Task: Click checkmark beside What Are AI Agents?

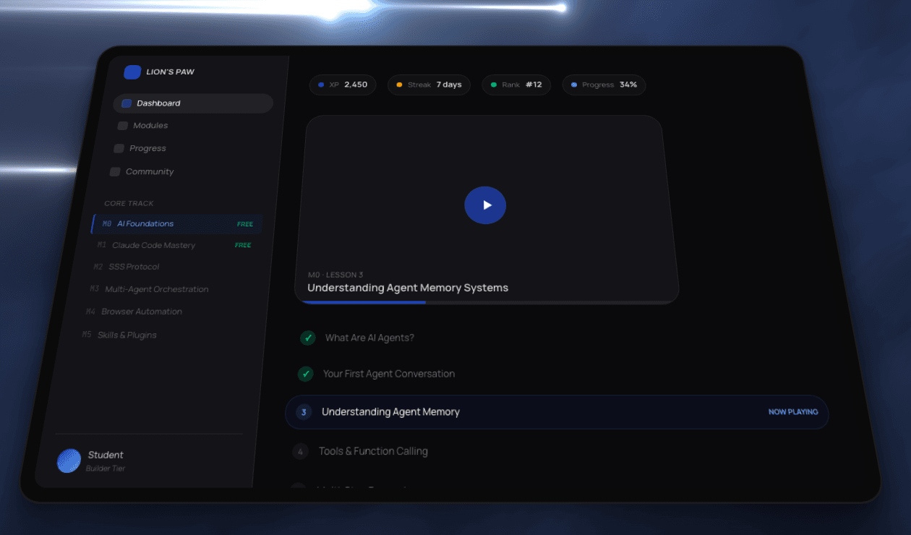Action: click(308, 338)
